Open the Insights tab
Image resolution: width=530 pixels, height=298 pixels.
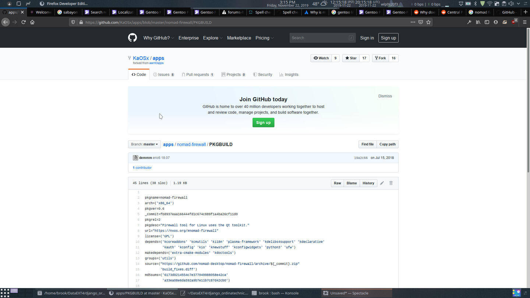[x=289, y=74]
